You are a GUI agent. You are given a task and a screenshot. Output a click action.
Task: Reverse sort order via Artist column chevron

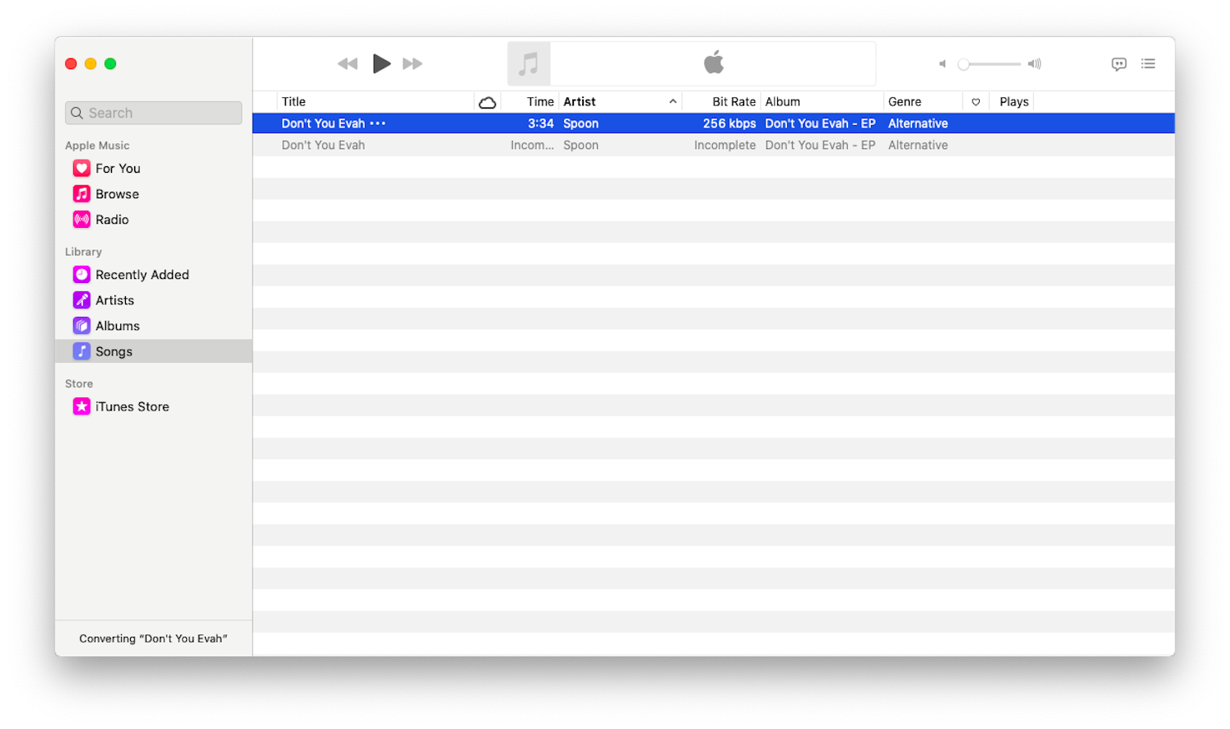(x=673, y=101)
